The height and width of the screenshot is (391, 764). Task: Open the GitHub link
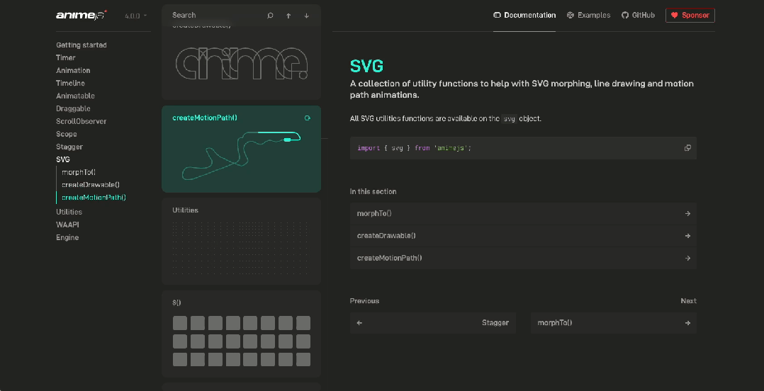(638, 15)
